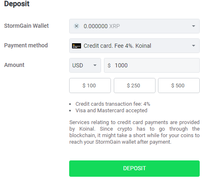Click the dollar sign in the amount field
Image resolution: width=203 pixels, height=180 pixels.
click(x=109, y=65)
